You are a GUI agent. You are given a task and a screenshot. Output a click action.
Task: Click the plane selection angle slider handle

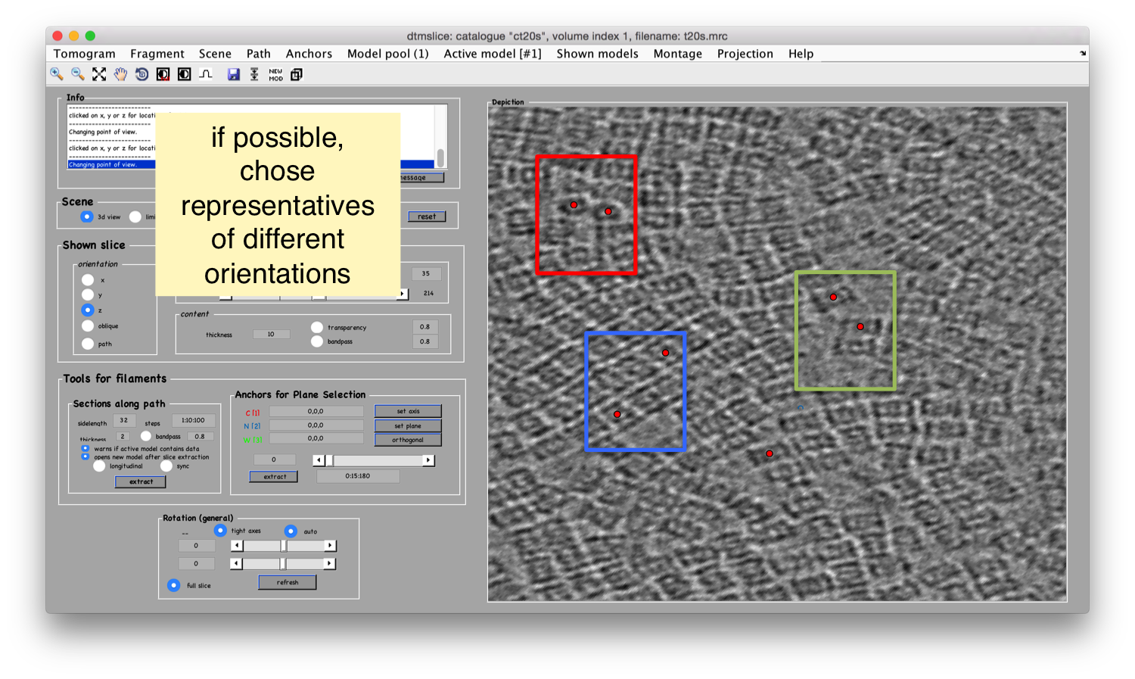[329, 460]
